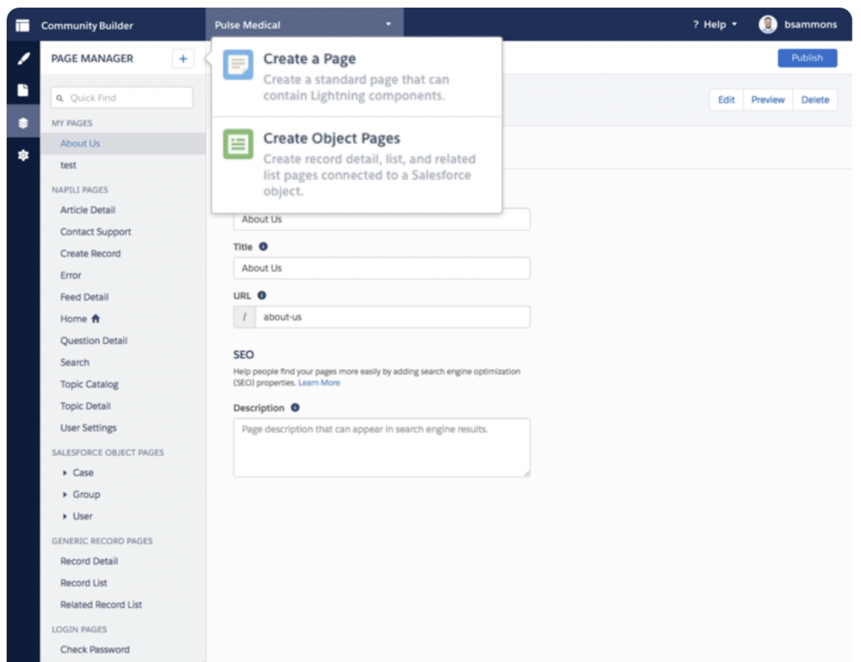Screen dimensions: 861x662
Task: Click the info icon next to Description
Action: click(295, 408)
